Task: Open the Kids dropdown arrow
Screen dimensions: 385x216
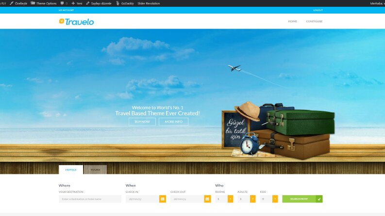Action: (275, 199)
